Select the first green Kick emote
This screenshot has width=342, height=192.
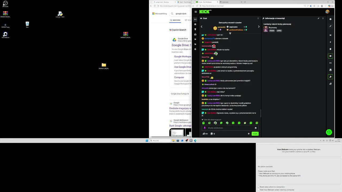203,123
